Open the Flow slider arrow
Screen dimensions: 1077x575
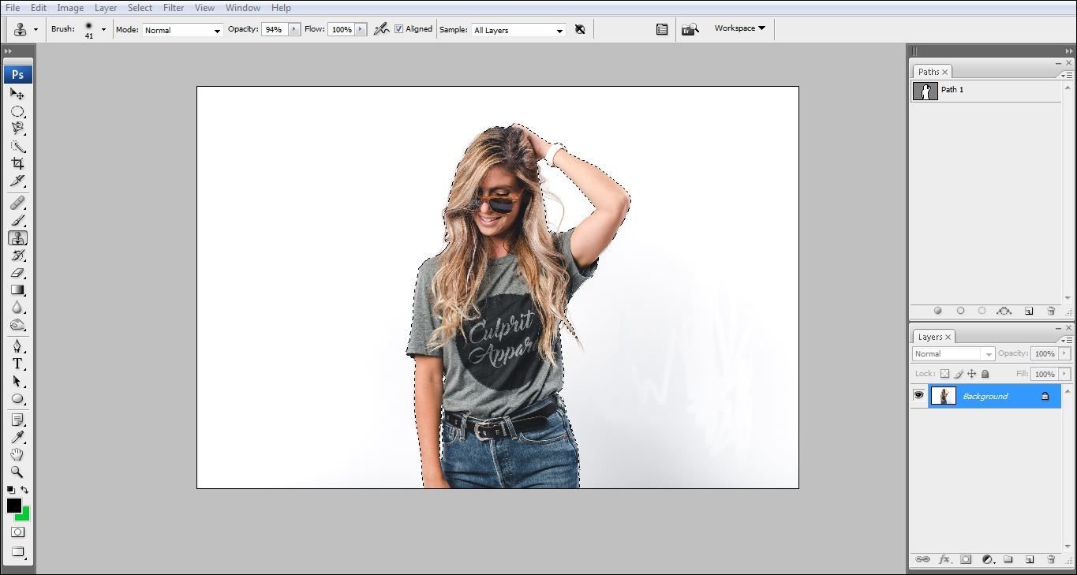[x=361, y=29]
